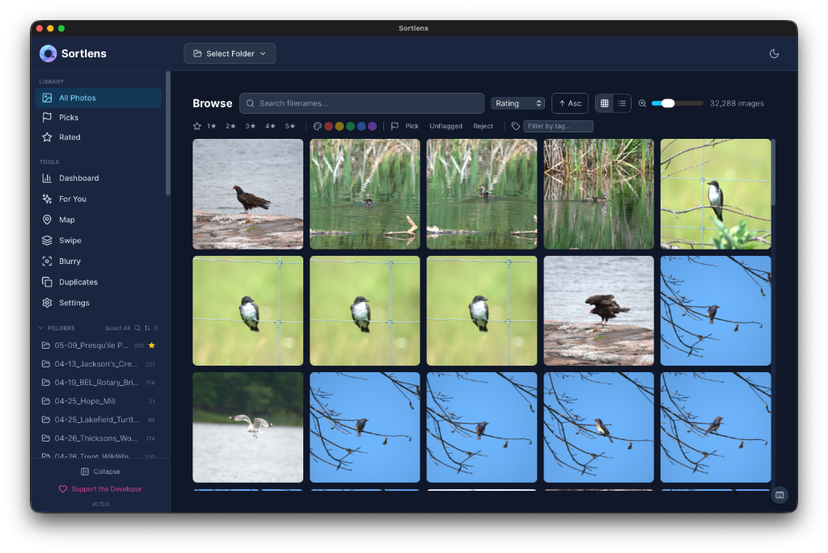The height and width of the screenshot is (553, 828).
Task: Toggle the 5-star rating filter
Action: pos(290,126)
